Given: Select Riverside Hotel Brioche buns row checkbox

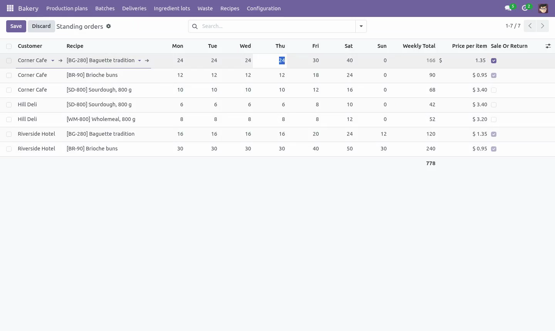Looking at the screenshot, I should coord(9,149).
